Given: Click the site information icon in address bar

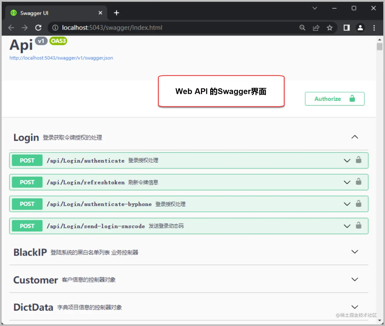Looking at the screenshot, I should pos(55,28).
